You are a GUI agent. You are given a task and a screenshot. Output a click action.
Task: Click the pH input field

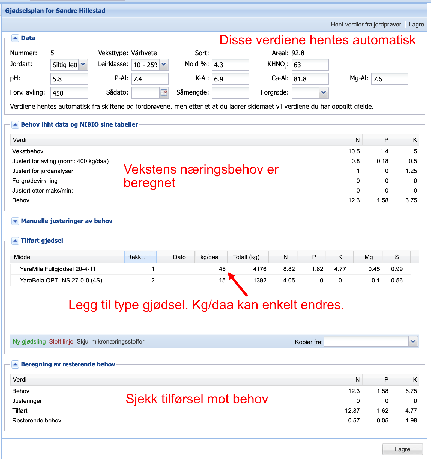point(69,79)
